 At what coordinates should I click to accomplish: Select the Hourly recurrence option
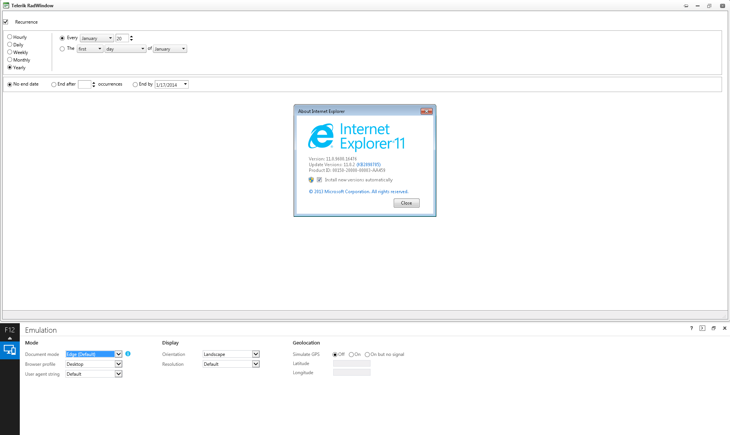(10, 37)
